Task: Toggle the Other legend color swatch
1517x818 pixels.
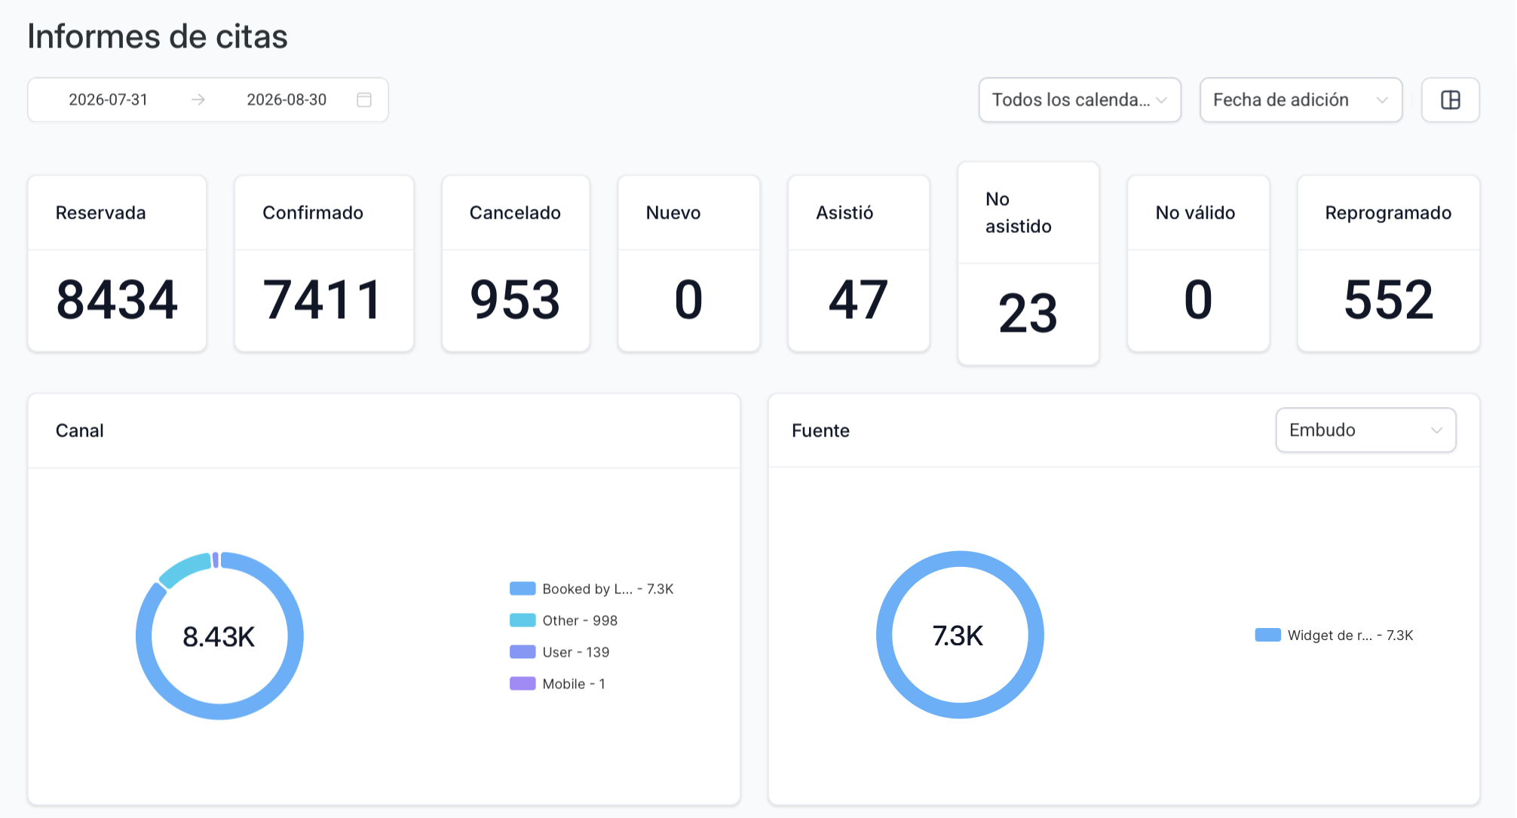Action: (x=523, y=620)
